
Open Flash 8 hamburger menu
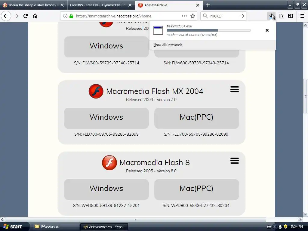[235, 161]
